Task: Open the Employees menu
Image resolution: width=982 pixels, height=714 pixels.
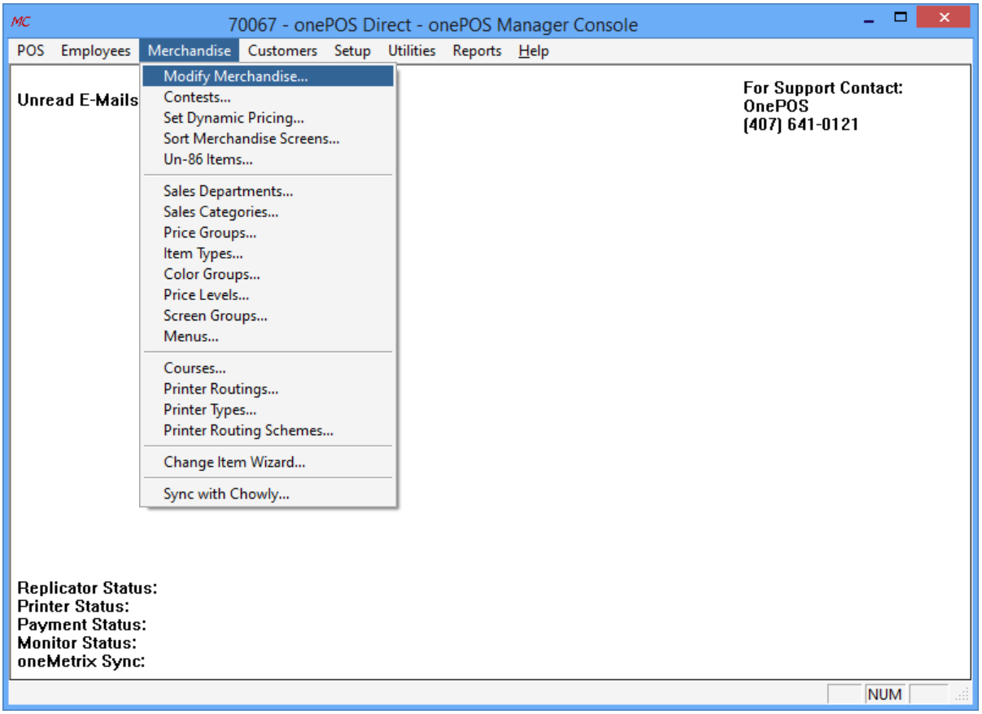Action: pyautogui.click(x=96, y=50)
